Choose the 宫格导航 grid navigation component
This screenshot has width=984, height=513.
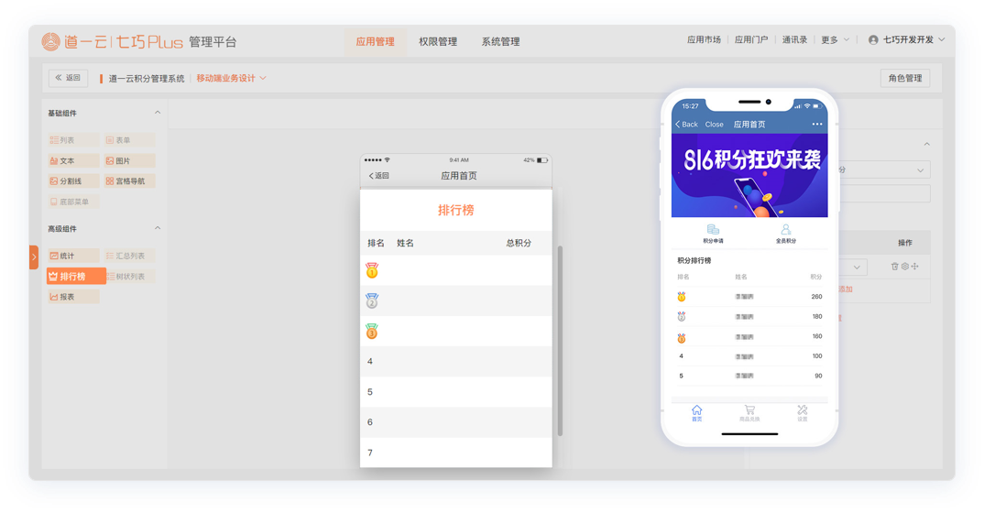coord(129,181)
